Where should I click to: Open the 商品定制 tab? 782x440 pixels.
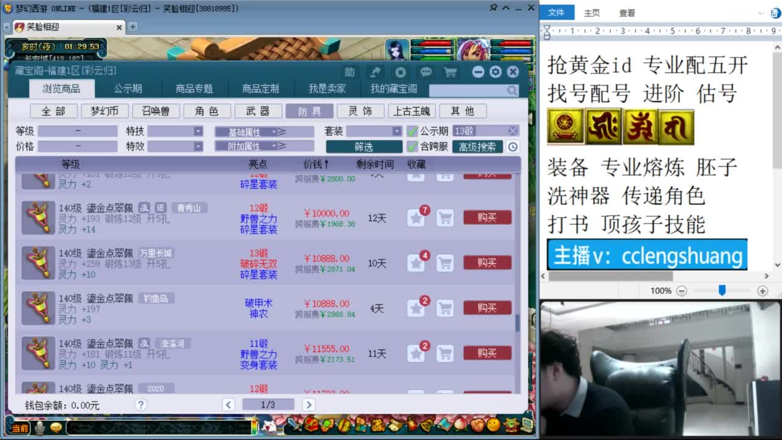click(260, 89)
